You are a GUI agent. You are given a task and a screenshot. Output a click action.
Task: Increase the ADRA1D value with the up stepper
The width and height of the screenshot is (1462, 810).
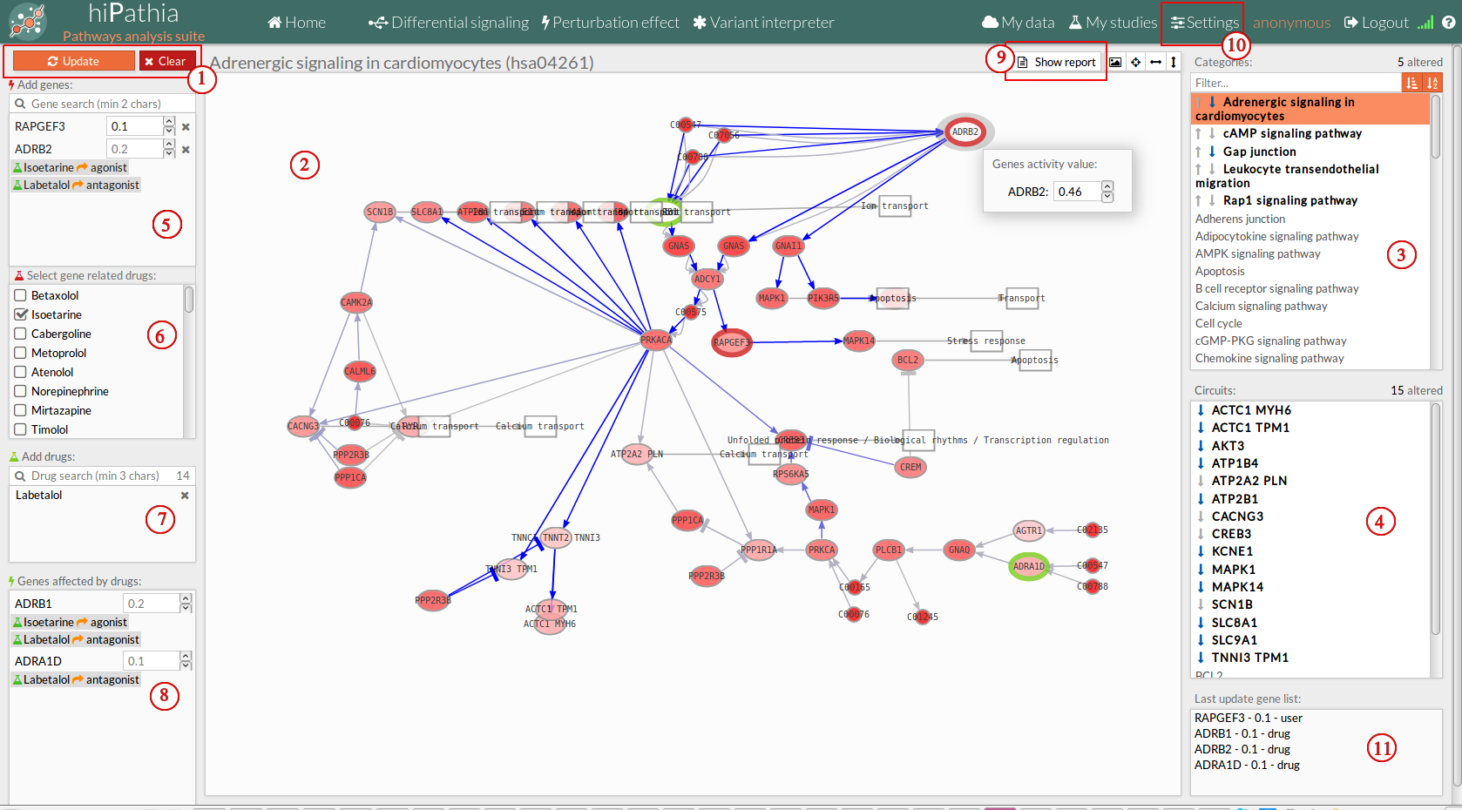click(186, 656)
